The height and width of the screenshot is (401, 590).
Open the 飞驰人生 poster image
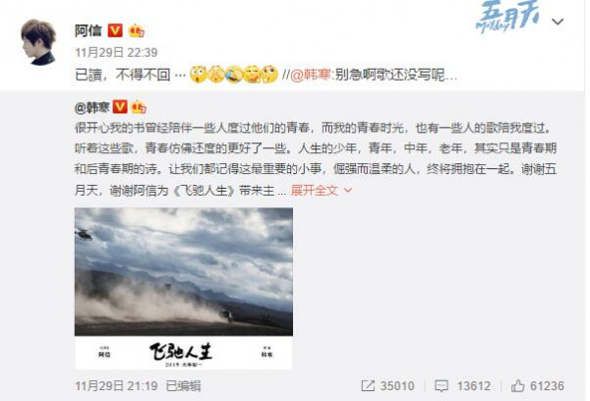(x=184, y=288)
